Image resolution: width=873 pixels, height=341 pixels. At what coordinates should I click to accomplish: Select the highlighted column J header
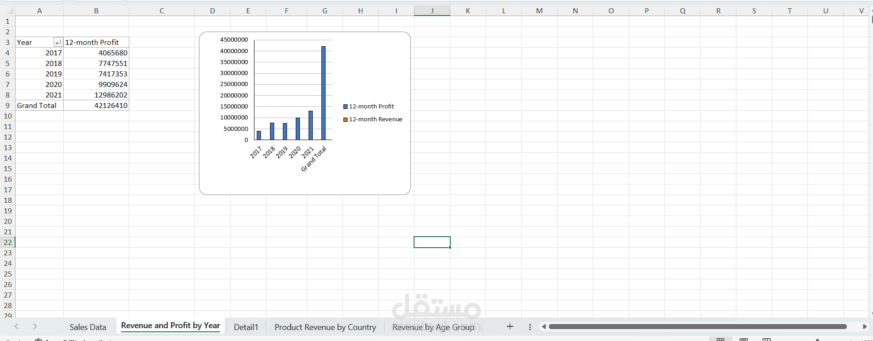432,11
